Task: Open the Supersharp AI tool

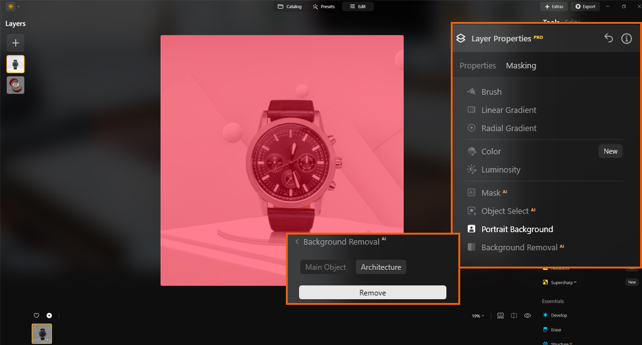Action: point(559,282)
